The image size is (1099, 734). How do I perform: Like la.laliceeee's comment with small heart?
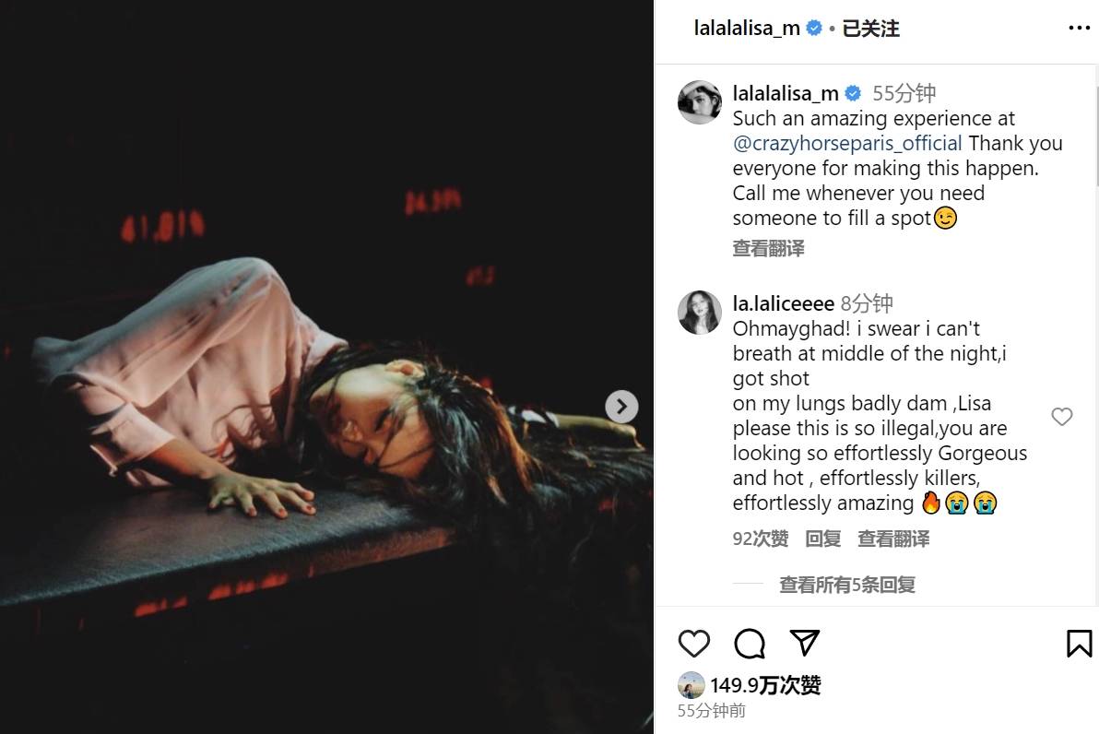[1062, 417]
